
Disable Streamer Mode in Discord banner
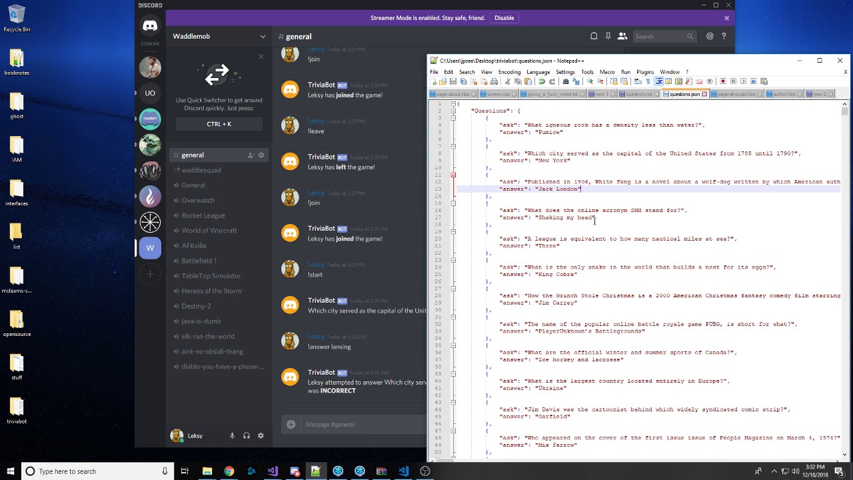pos(504,18)
